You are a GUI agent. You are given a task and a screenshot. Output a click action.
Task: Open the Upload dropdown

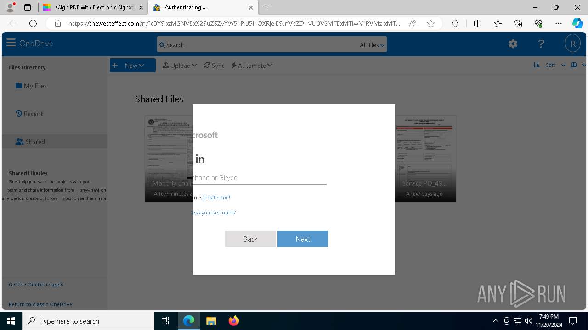pos(180,66)
